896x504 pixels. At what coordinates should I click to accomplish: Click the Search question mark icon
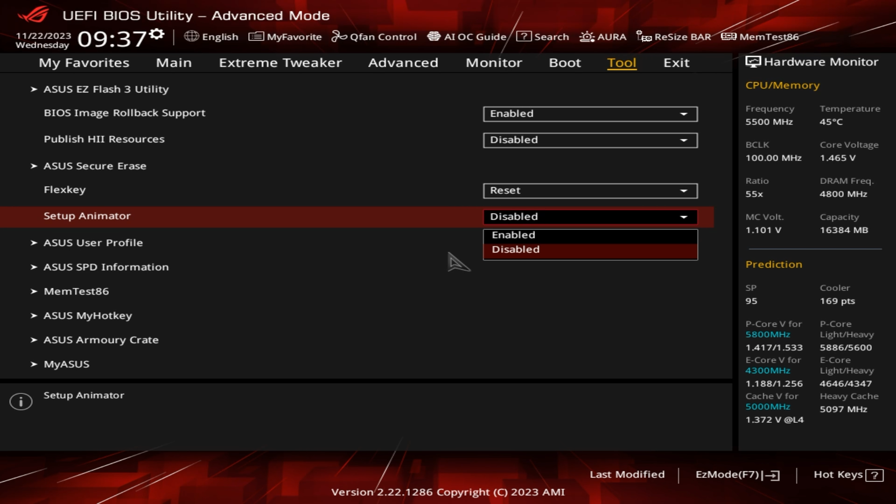pyautogui.click(x=524, y=36)
